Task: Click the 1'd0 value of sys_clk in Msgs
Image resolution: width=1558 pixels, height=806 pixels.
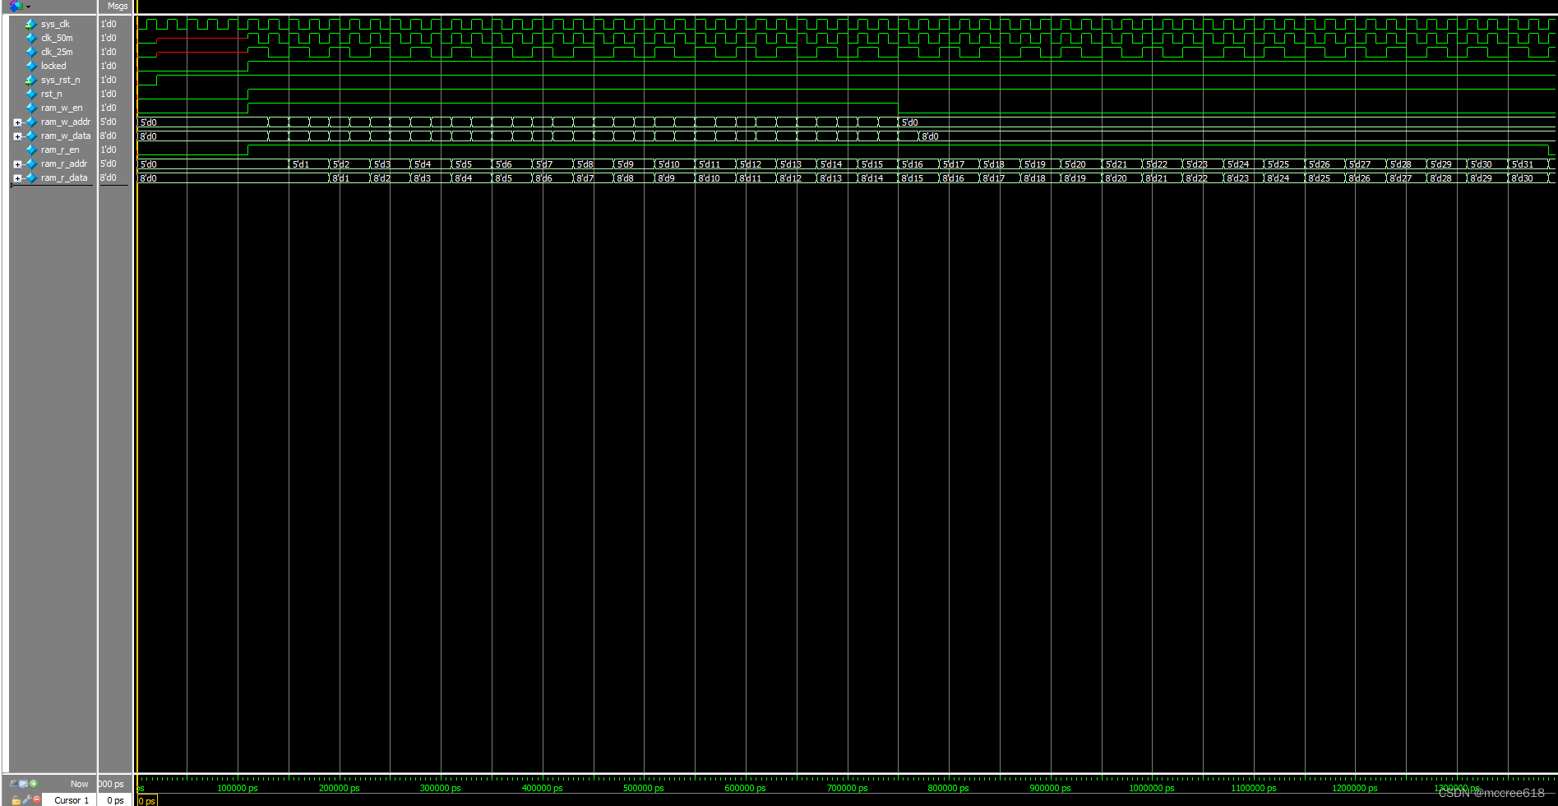Action: point(109,24)
